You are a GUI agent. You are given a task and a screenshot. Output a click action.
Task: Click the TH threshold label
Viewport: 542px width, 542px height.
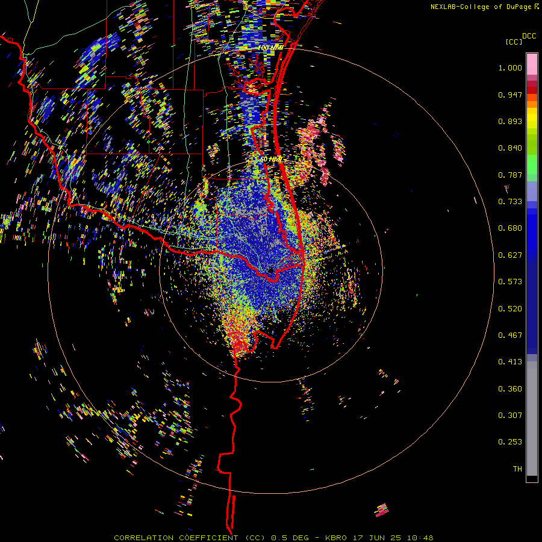[x=517, y=469]
